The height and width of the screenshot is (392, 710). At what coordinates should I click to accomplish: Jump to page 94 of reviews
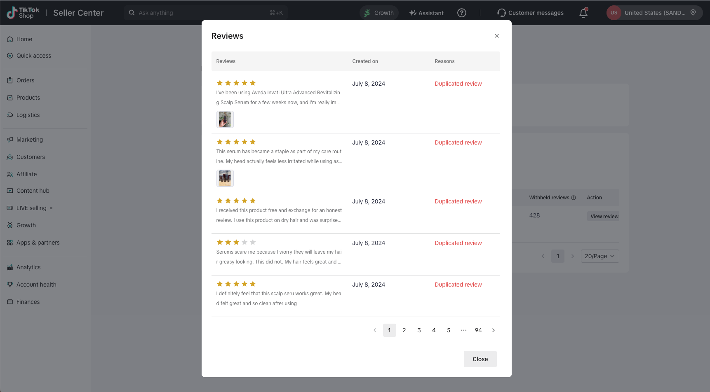(x=479, y=330)
